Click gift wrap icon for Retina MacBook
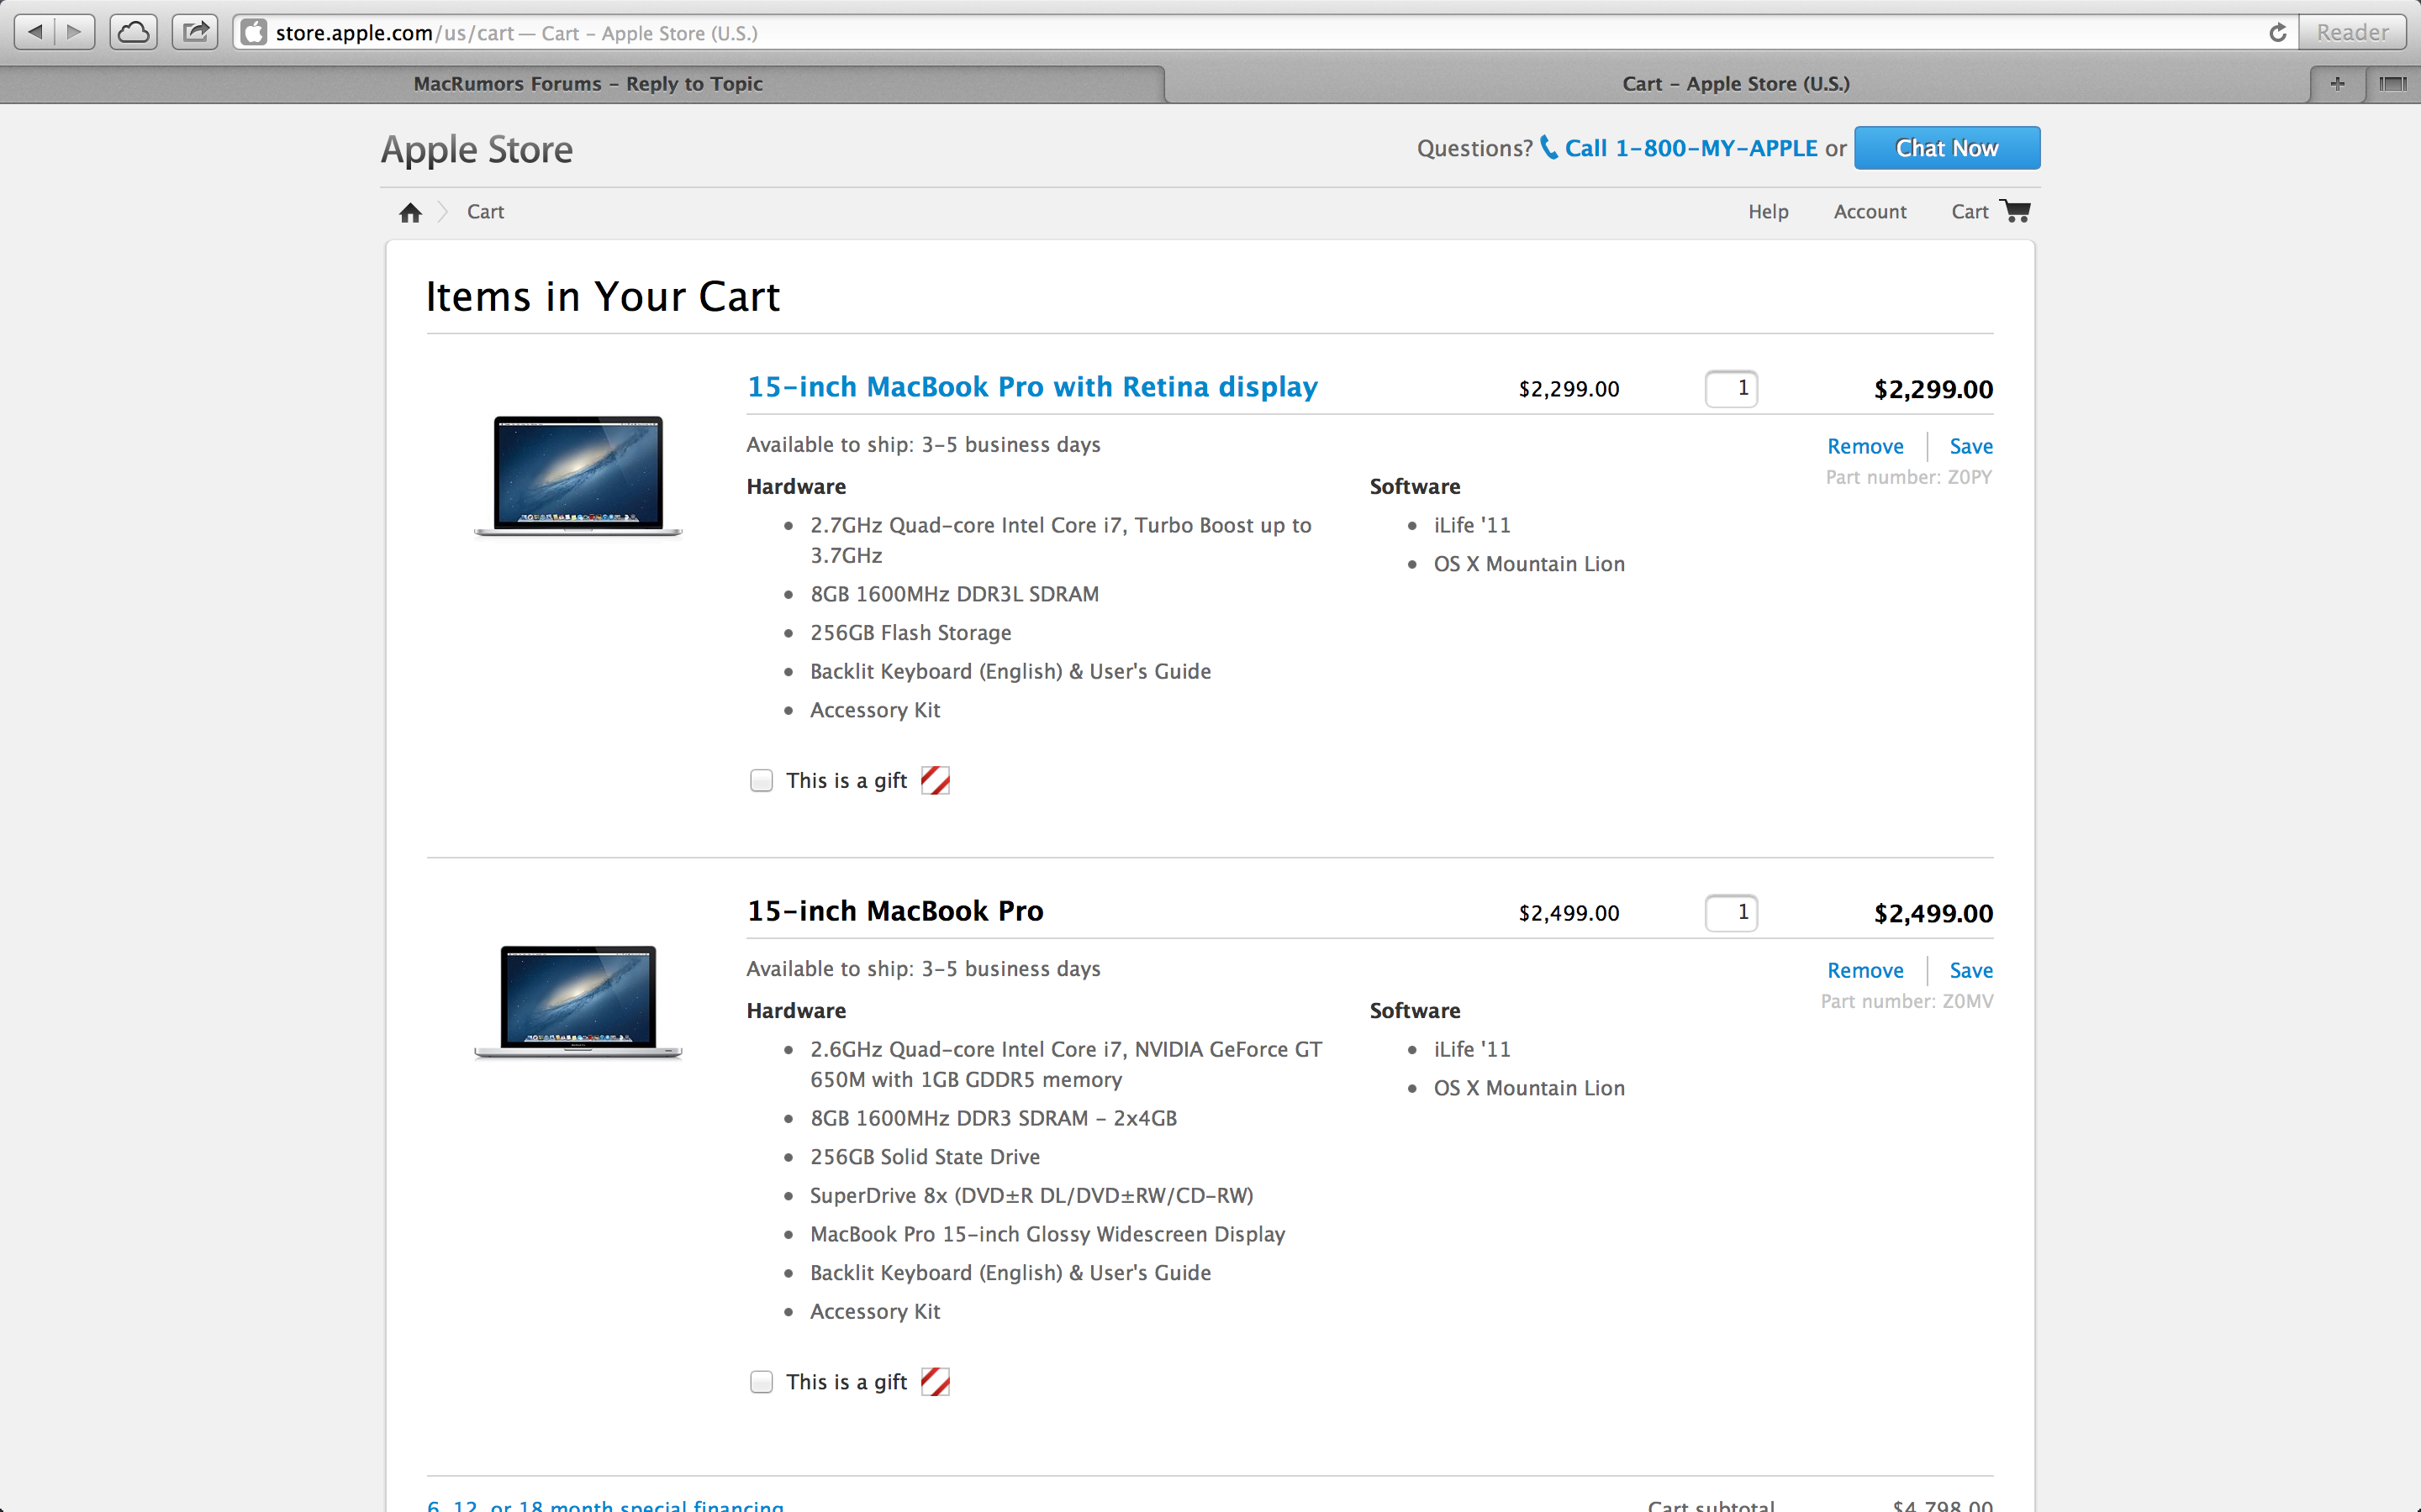Viewport: 2421px width, 1512px height. 935,780
